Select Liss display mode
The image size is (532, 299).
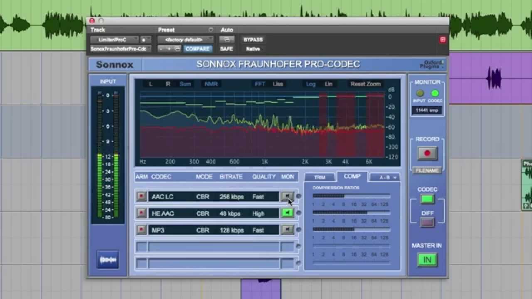(278, 84)
